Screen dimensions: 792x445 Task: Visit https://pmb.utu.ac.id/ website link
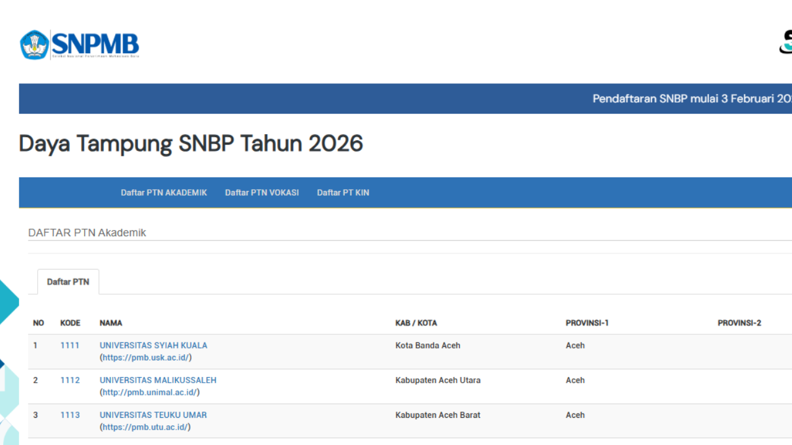(145, 426)
